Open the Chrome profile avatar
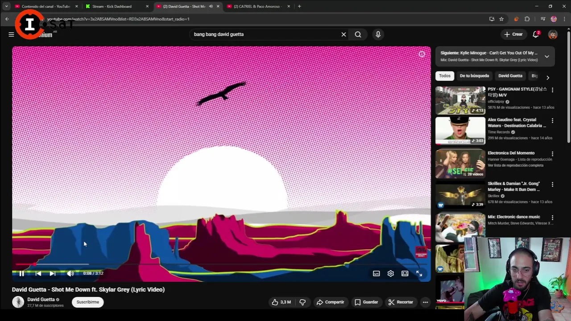The height and width of the screenshot is (321, 571). click(554, 19)
